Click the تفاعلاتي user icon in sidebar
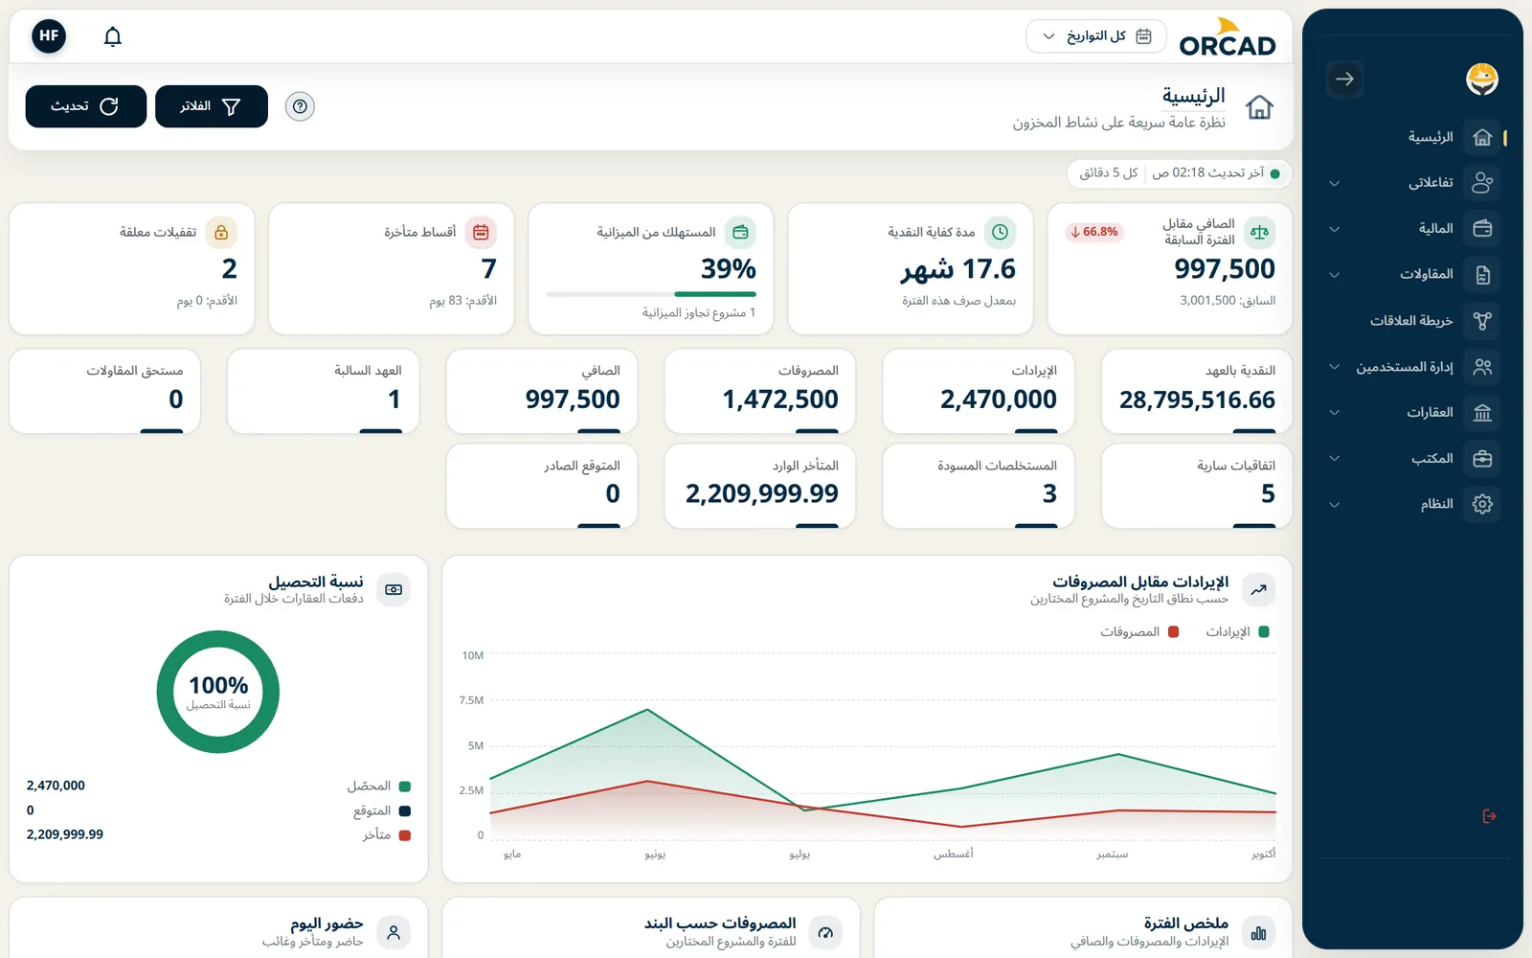The width and height of the screenshot is (1532, 958). (x=1482, y=182)
